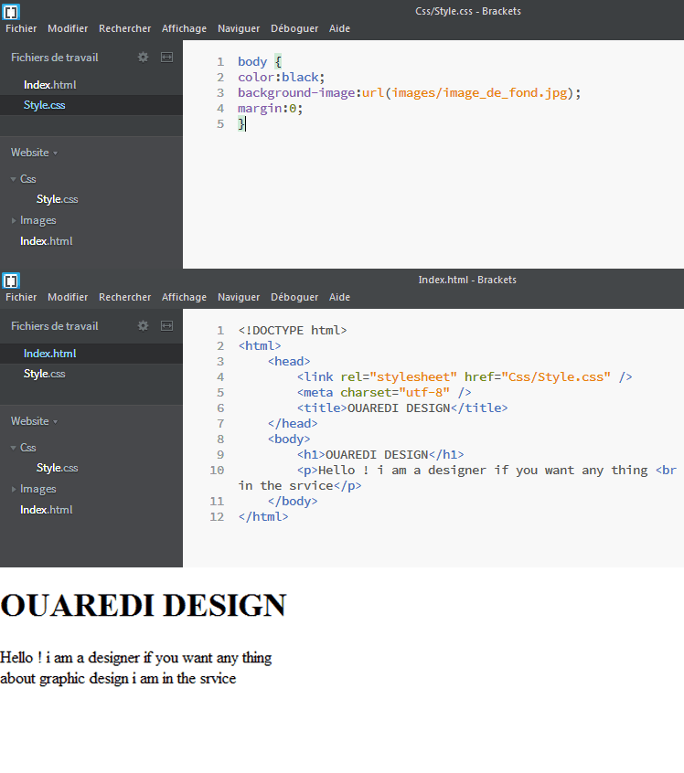Open Index.html in top window's Website tree
The image size is (684, 773).
46,241
